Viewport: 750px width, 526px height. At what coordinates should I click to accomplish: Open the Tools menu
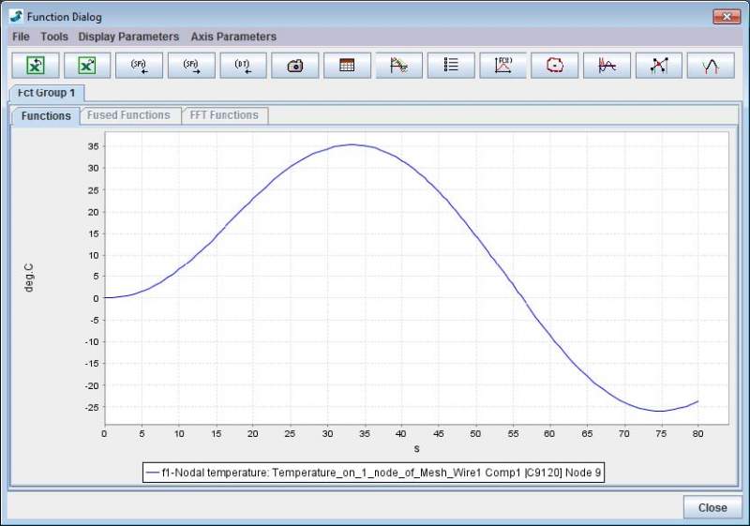pyautogui.click(x=54, y=37)
